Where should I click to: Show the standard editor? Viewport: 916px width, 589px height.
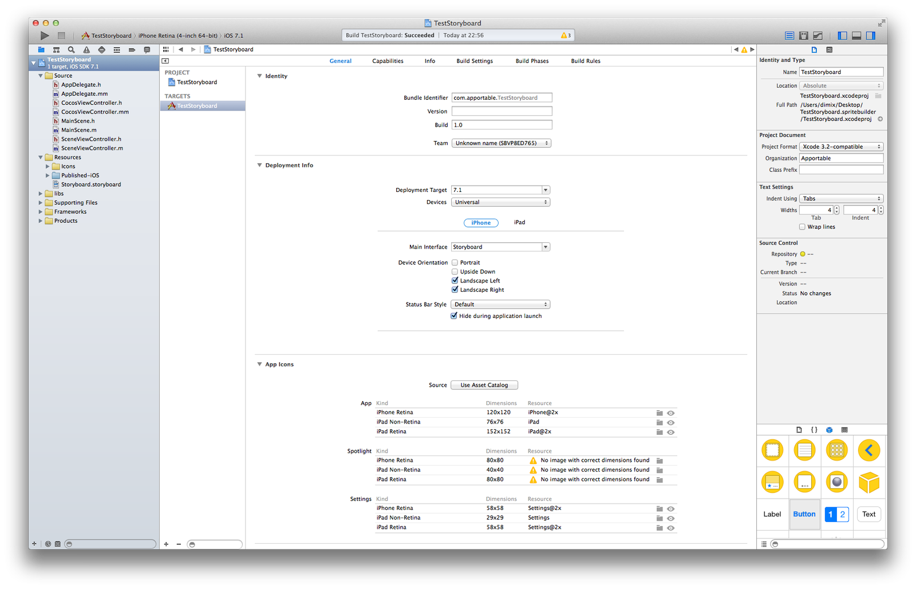tap(789, 36)
